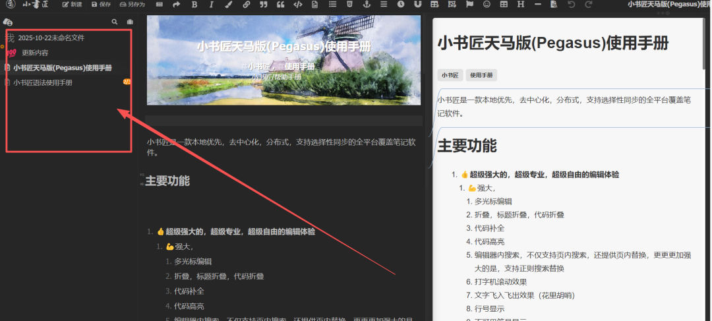This screenshot has height=321, width=712.
Task: Insert a table using the grid icon
Action: click(x=504, y=5)
